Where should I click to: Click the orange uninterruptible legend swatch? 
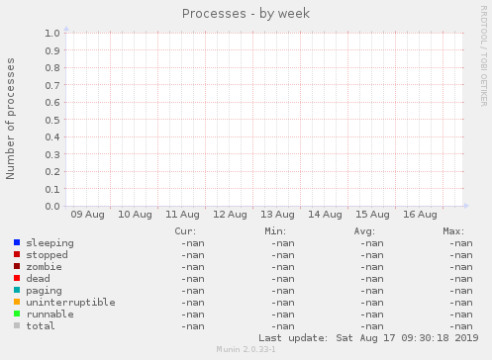(17, 302)
